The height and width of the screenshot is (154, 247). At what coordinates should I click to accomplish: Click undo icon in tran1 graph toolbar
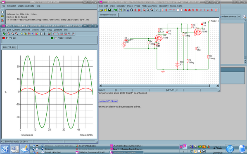4,34
